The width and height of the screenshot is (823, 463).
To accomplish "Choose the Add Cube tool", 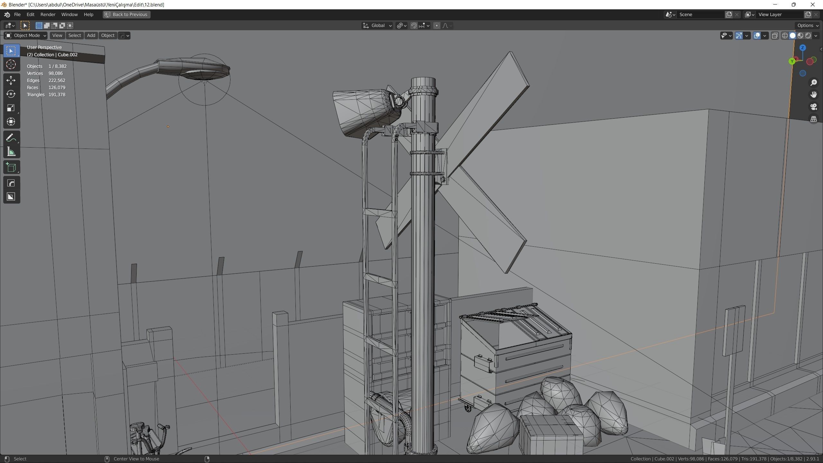I will tap(11, 168).
